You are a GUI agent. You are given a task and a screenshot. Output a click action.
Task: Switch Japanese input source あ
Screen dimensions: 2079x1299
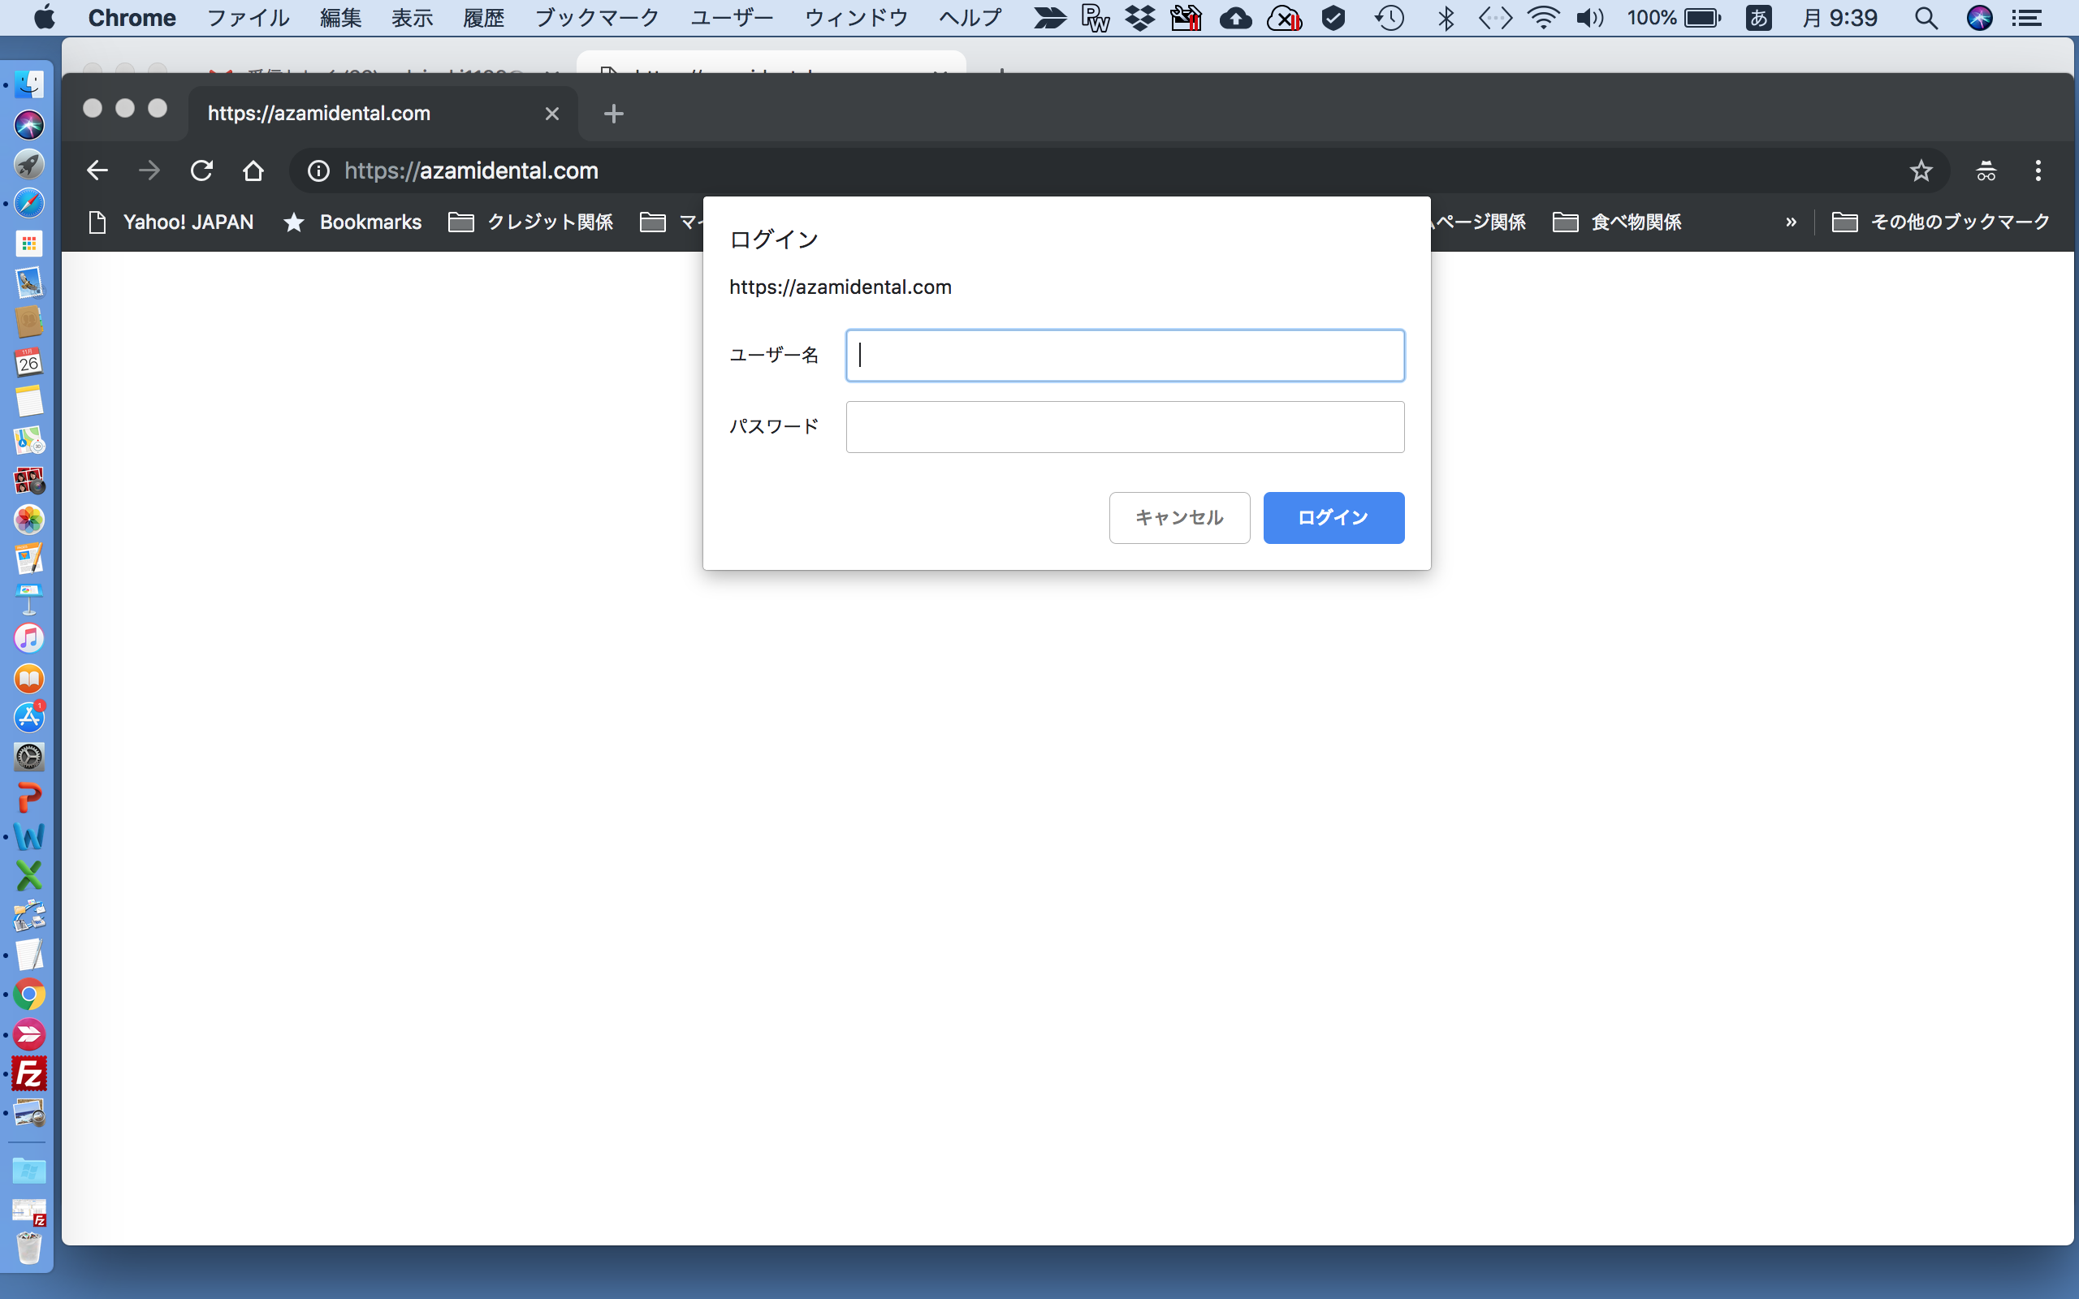[x=1757, y=18]
